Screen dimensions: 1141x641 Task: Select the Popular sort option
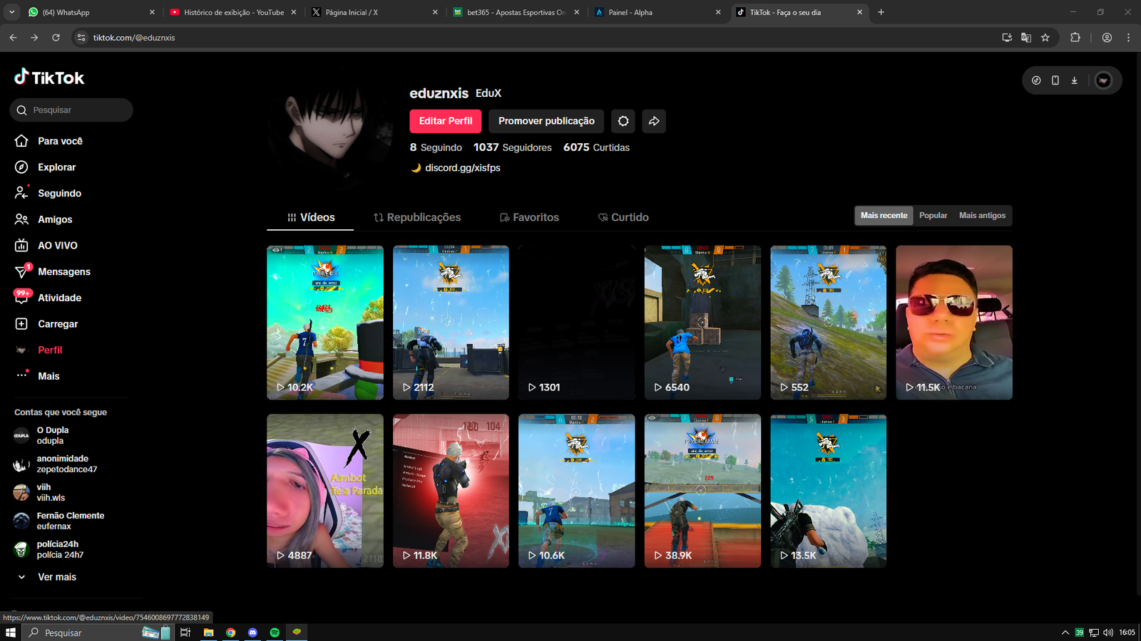933,216
